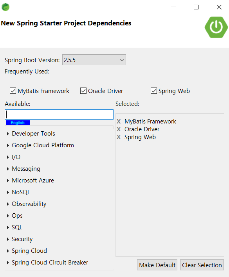Expand the Ops category
The width and height of the screenshot is (229, 277).
8,216
